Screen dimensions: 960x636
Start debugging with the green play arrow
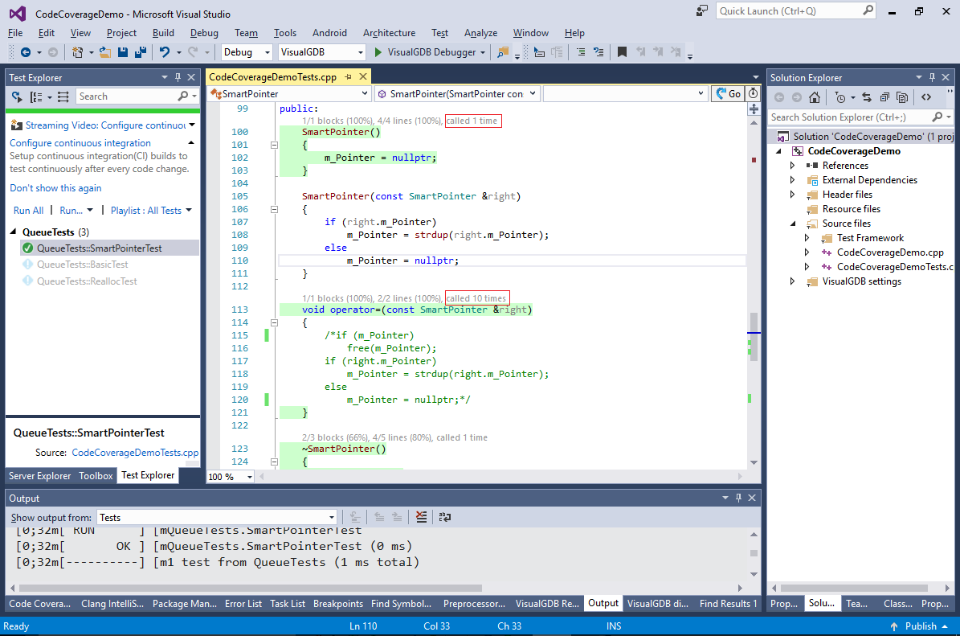point(378,53)
